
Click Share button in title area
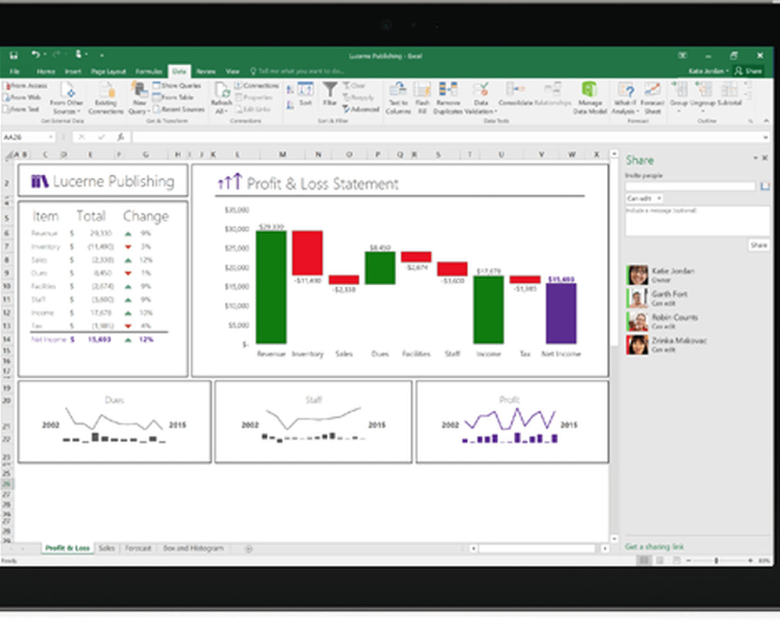[x=748, y=71]
